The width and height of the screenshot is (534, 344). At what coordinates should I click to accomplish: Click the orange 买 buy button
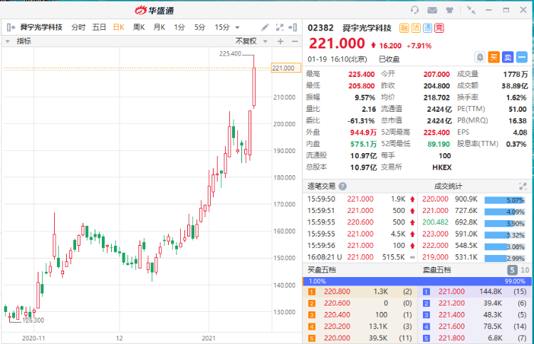click(x=494, y=57)
